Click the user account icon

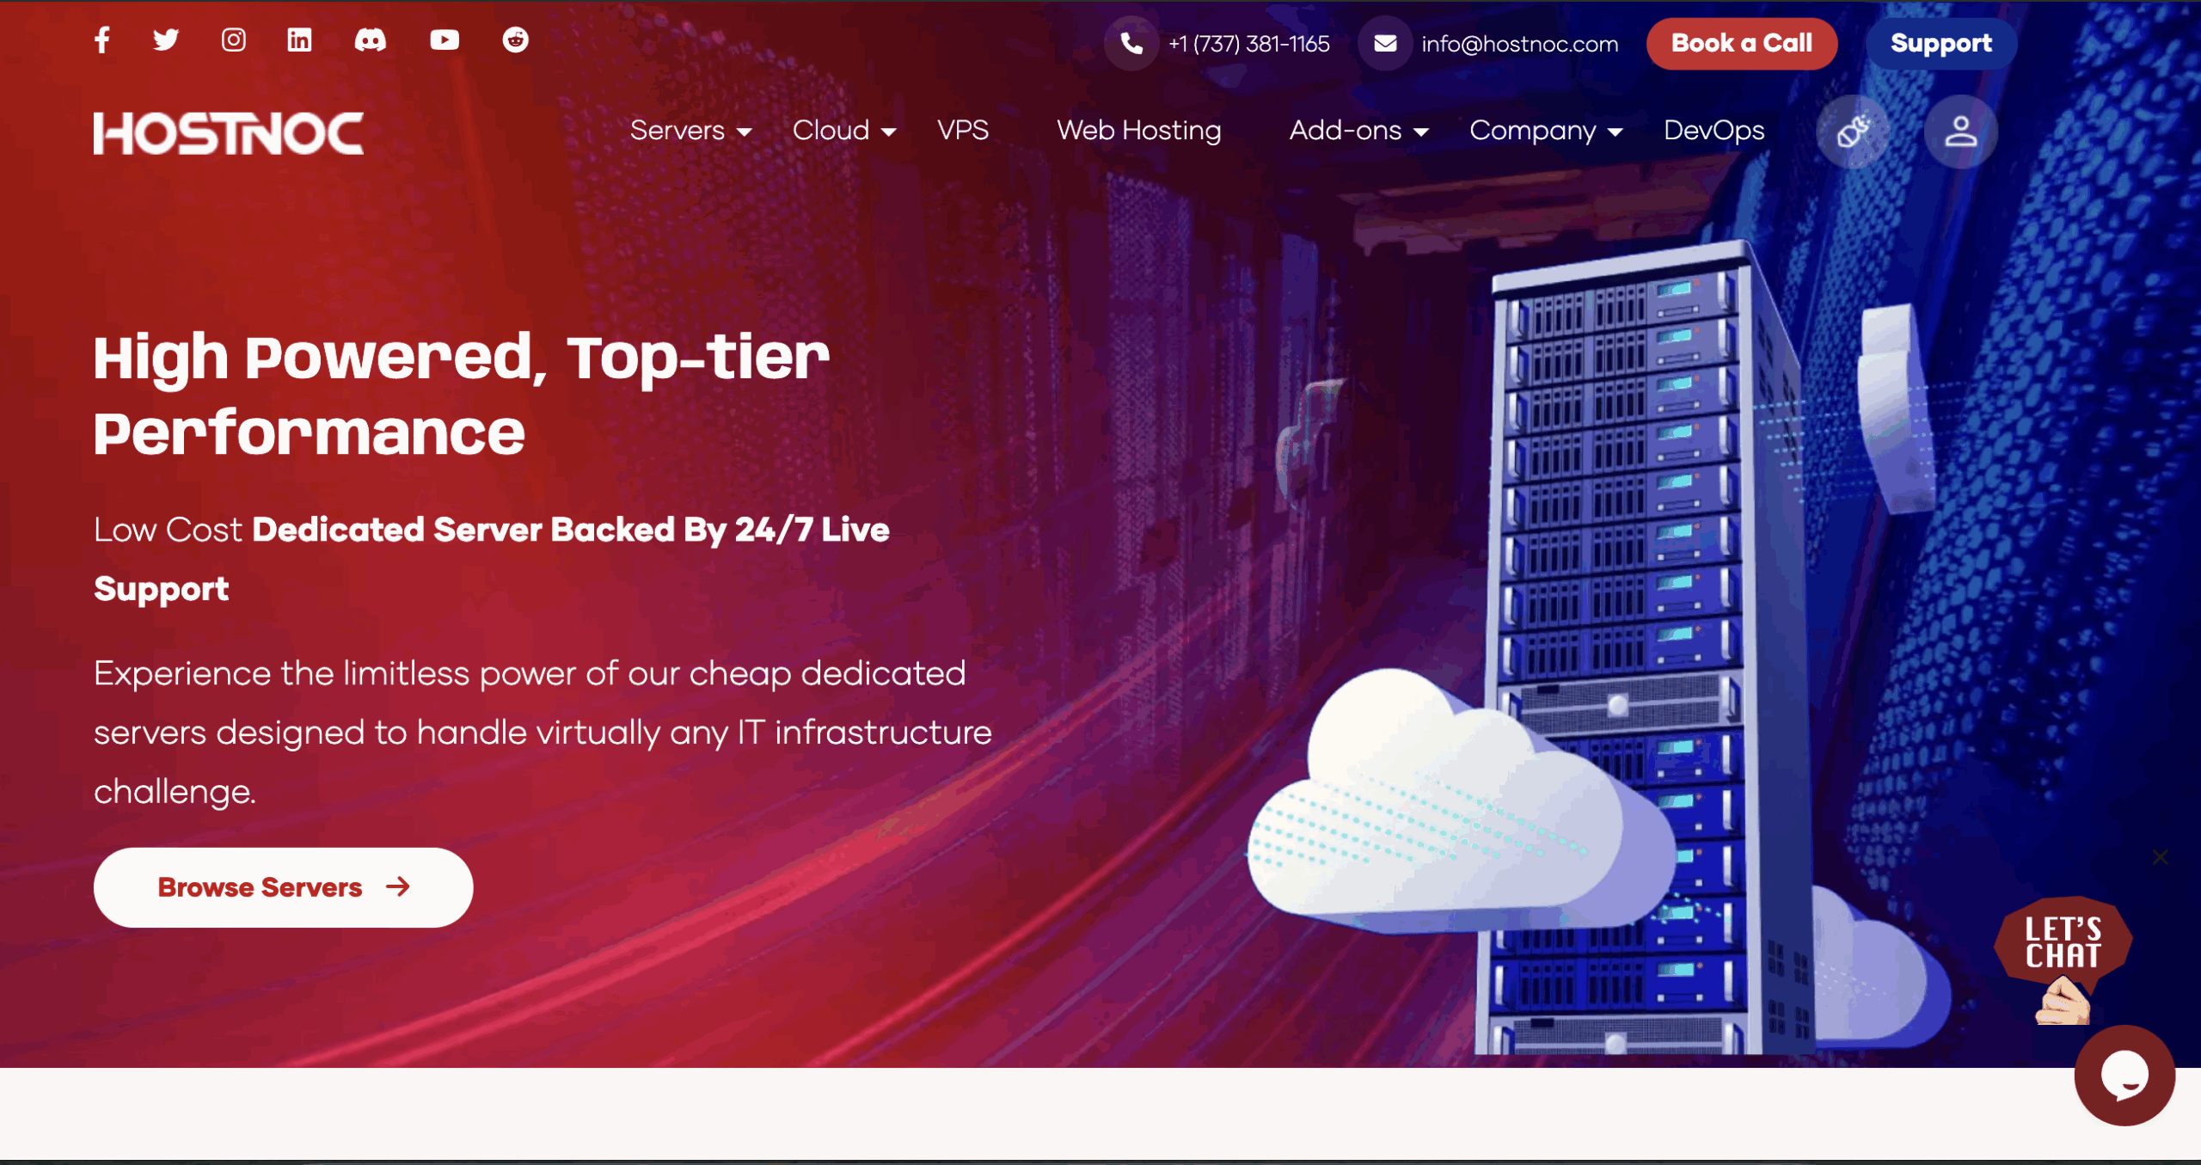tap(1960, 132)
